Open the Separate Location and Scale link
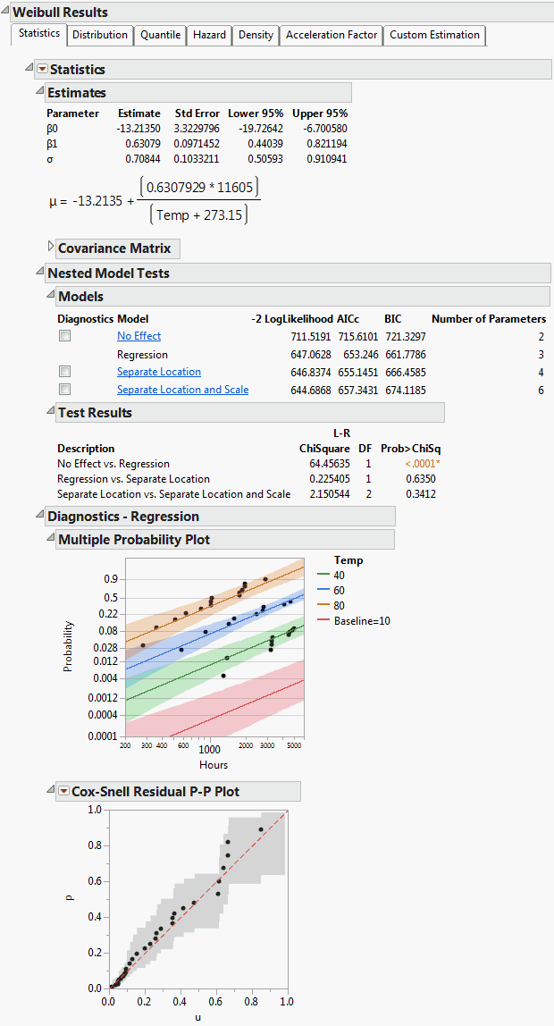This screenshot has width=554, height=1026. click(182, 390)
